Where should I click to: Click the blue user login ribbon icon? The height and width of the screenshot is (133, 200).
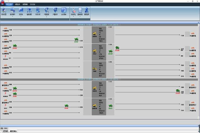tap(87, 10)
